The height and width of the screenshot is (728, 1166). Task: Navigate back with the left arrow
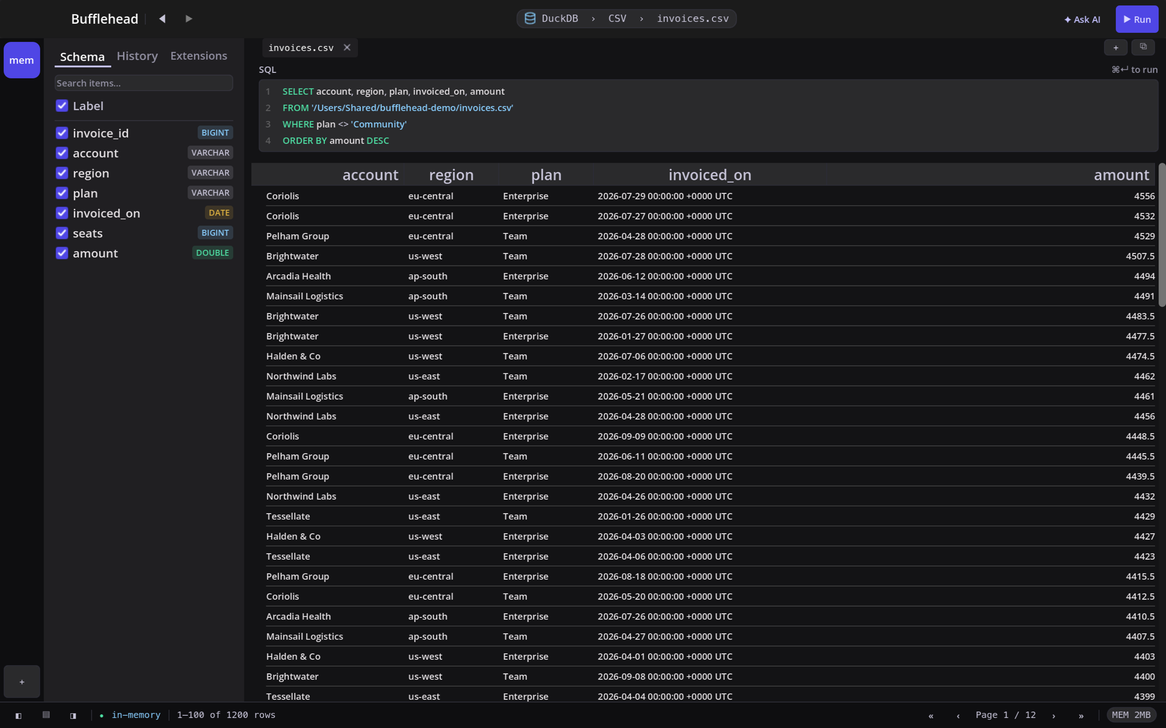162,19
